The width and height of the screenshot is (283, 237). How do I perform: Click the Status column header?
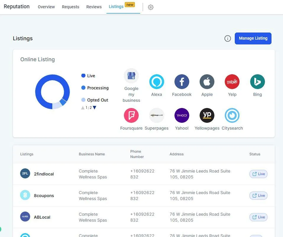[x=255, y=154]
